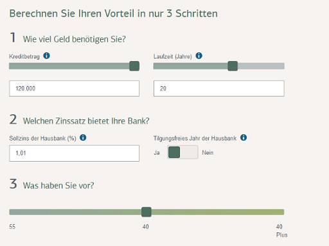329x246 pixels.
Task: Click the Kreditbetrag field showing 120.000
Action: tap(75, 89)
